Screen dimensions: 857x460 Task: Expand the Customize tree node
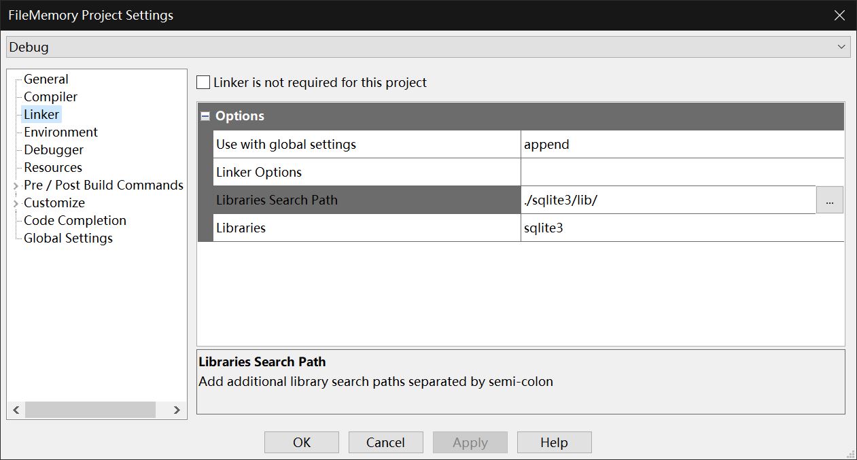16,203
